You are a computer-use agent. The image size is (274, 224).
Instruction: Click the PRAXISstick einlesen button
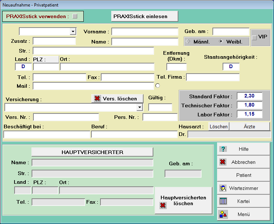coord(144,16)
